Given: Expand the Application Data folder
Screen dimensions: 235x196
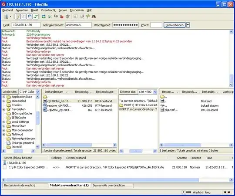Looking at the screenshot, I should pos(4,97).
